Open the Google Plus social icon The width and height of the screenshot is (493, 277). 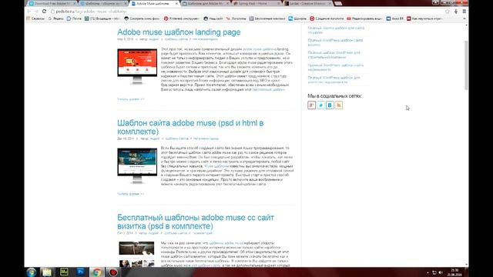[311, 105]
